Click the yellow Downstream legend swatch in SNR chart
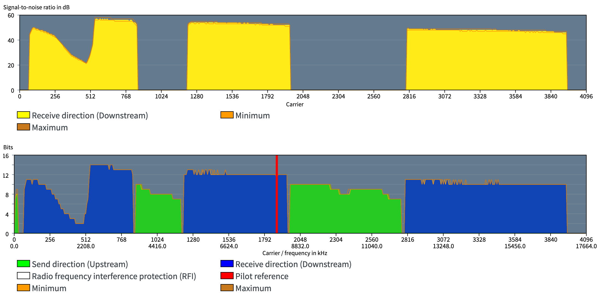Viewport: 600px width, 298px height. [23, 115]
